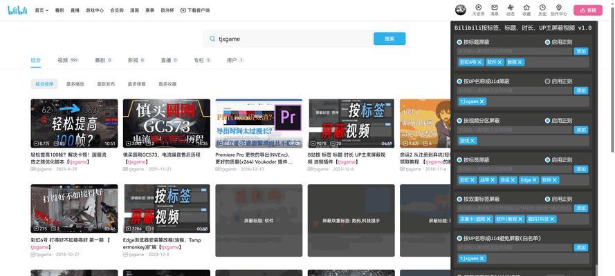Click the blue 搜索 button
The image size is (615, 276).
[x=389, y=39]
